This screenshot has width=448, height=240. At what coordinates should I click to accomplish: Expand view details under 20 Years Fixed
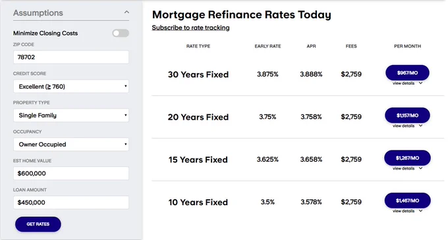407,126
